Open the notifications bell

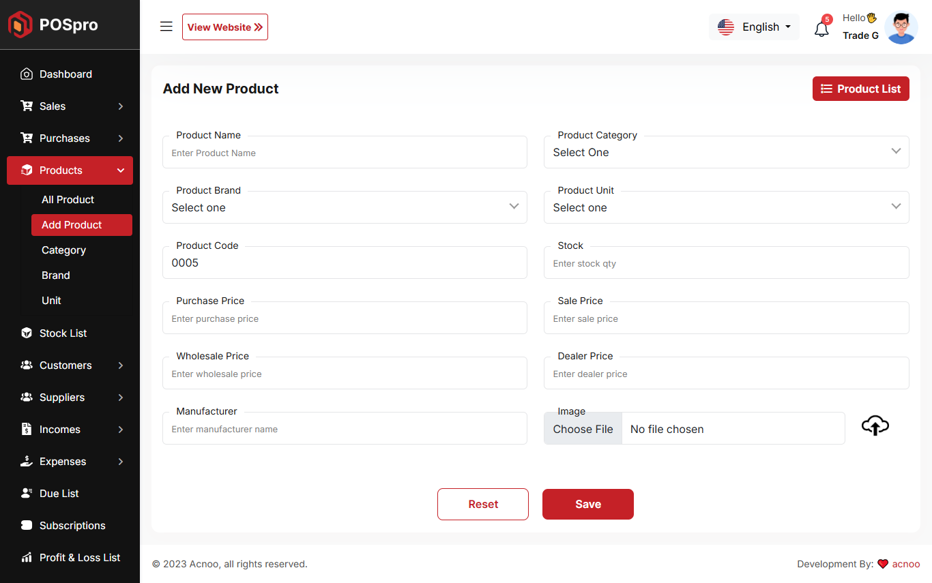(x=821, y=29)
